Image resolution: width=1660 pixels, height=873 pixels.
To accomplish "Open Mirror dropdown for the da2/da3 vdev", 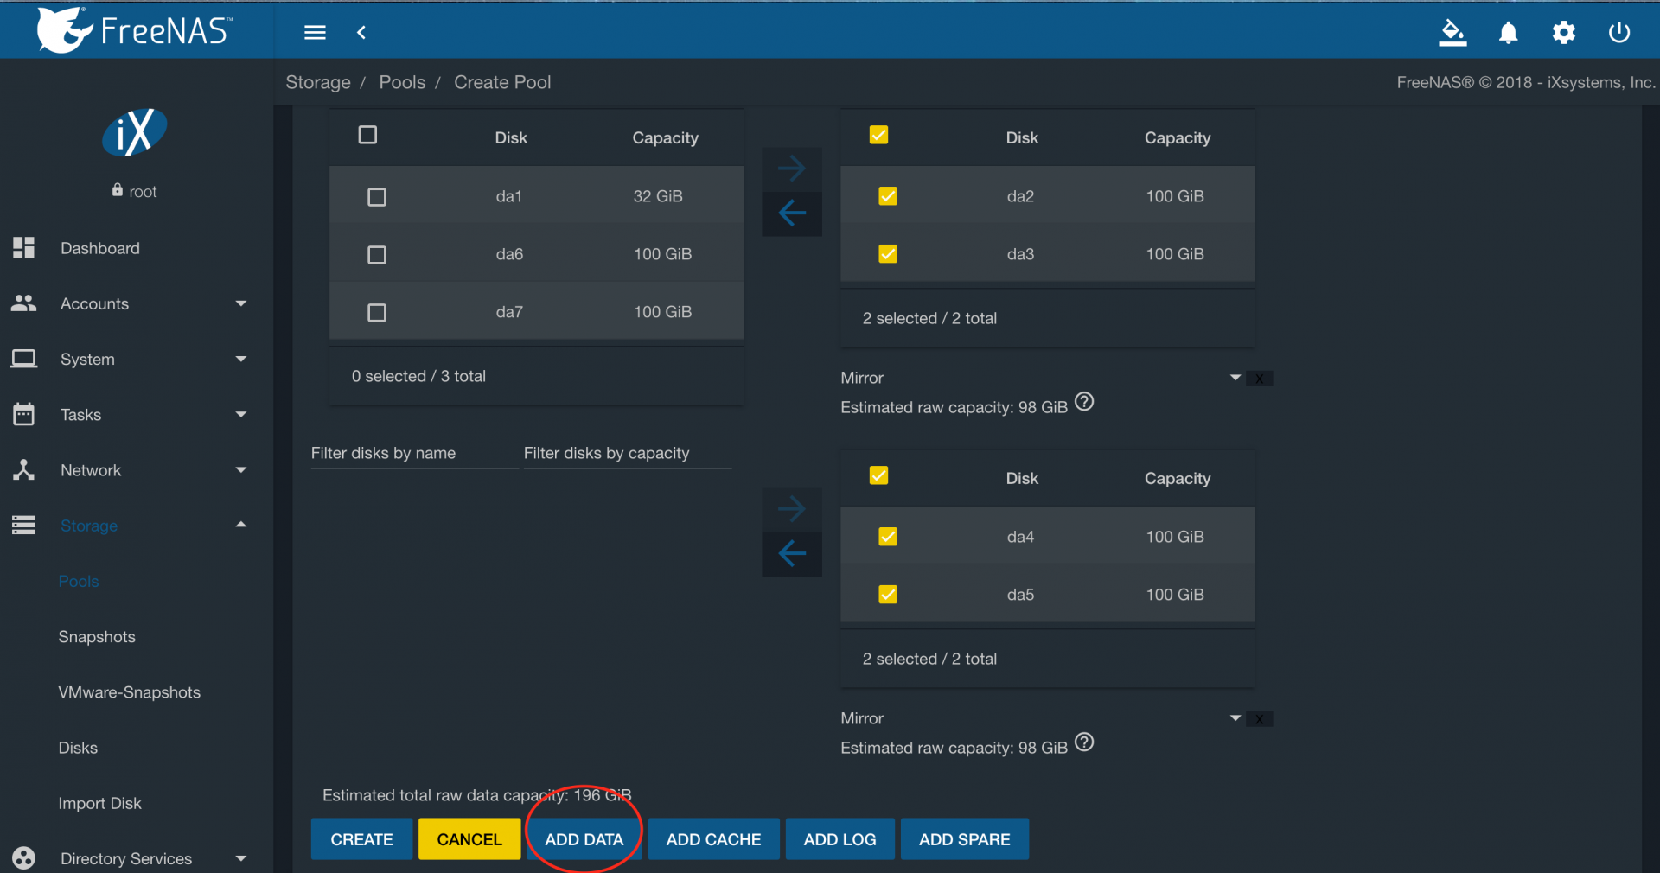I will (1041, 378).
